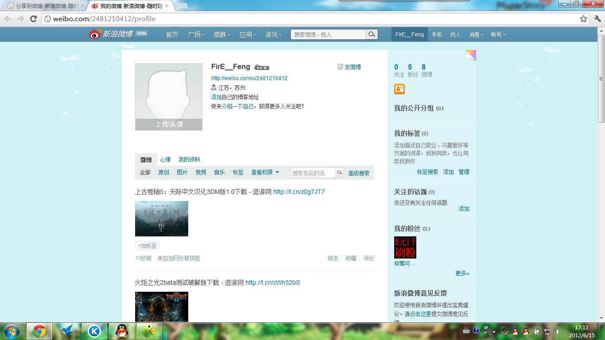
Task: Click the blue help question mark in the tray
Action: pyautogui.click(x=476, y=330)
